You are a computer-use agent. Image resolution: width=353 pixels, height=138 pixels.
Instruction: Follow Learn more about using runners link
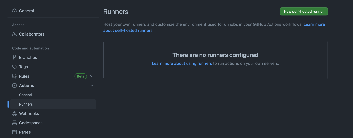point(182,63)
